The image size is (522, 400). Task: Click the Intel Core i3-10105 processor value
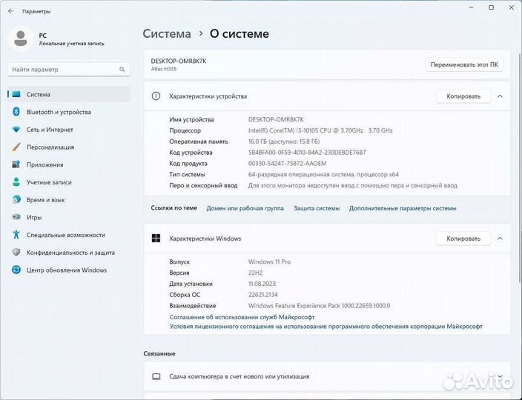coord(320,130)
